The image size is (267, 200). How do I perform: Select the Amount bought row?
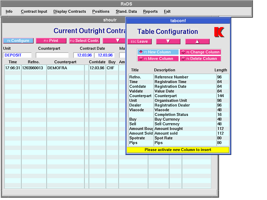179,129
